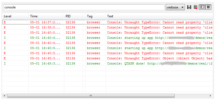Select the 'QTASK done!' console message
Image resolution: width=216 pixels, height=100 pixels.
coord(160,63)
